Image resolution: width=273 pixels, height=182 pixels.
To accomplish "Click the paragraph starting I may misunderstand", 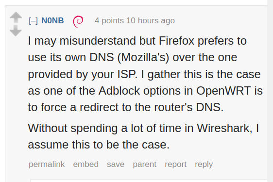I will [145, 74].
